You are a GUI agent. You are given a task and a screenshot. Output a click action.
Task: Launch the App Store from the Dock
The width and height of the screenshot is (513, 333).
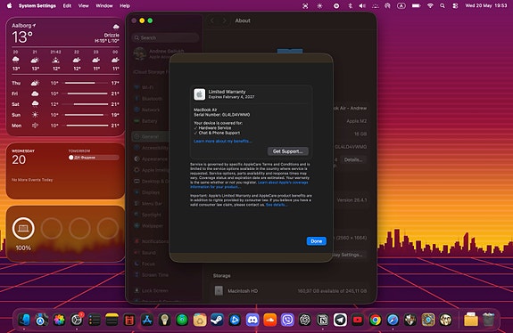147,320
